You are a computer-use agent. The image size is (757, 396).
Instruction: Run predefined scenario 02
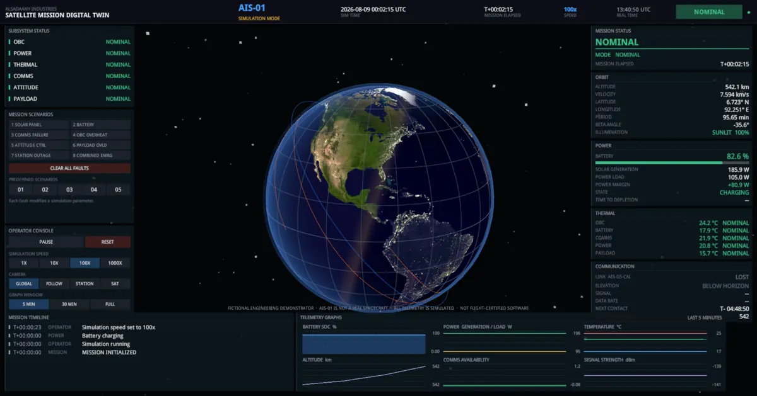coord(45,190)
